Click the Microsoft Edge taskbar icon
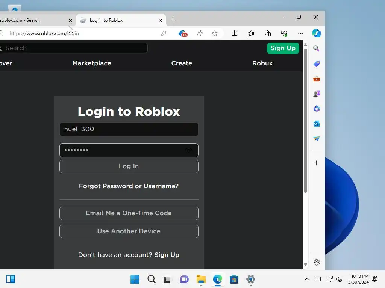Screen dimensions: 385x288 [x=218, y=279]
